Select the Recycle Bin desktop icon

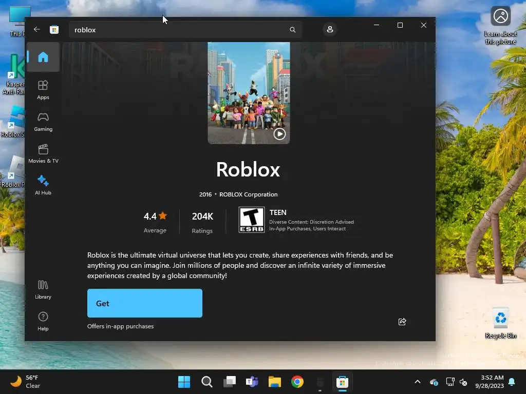(x=500, y=323)
